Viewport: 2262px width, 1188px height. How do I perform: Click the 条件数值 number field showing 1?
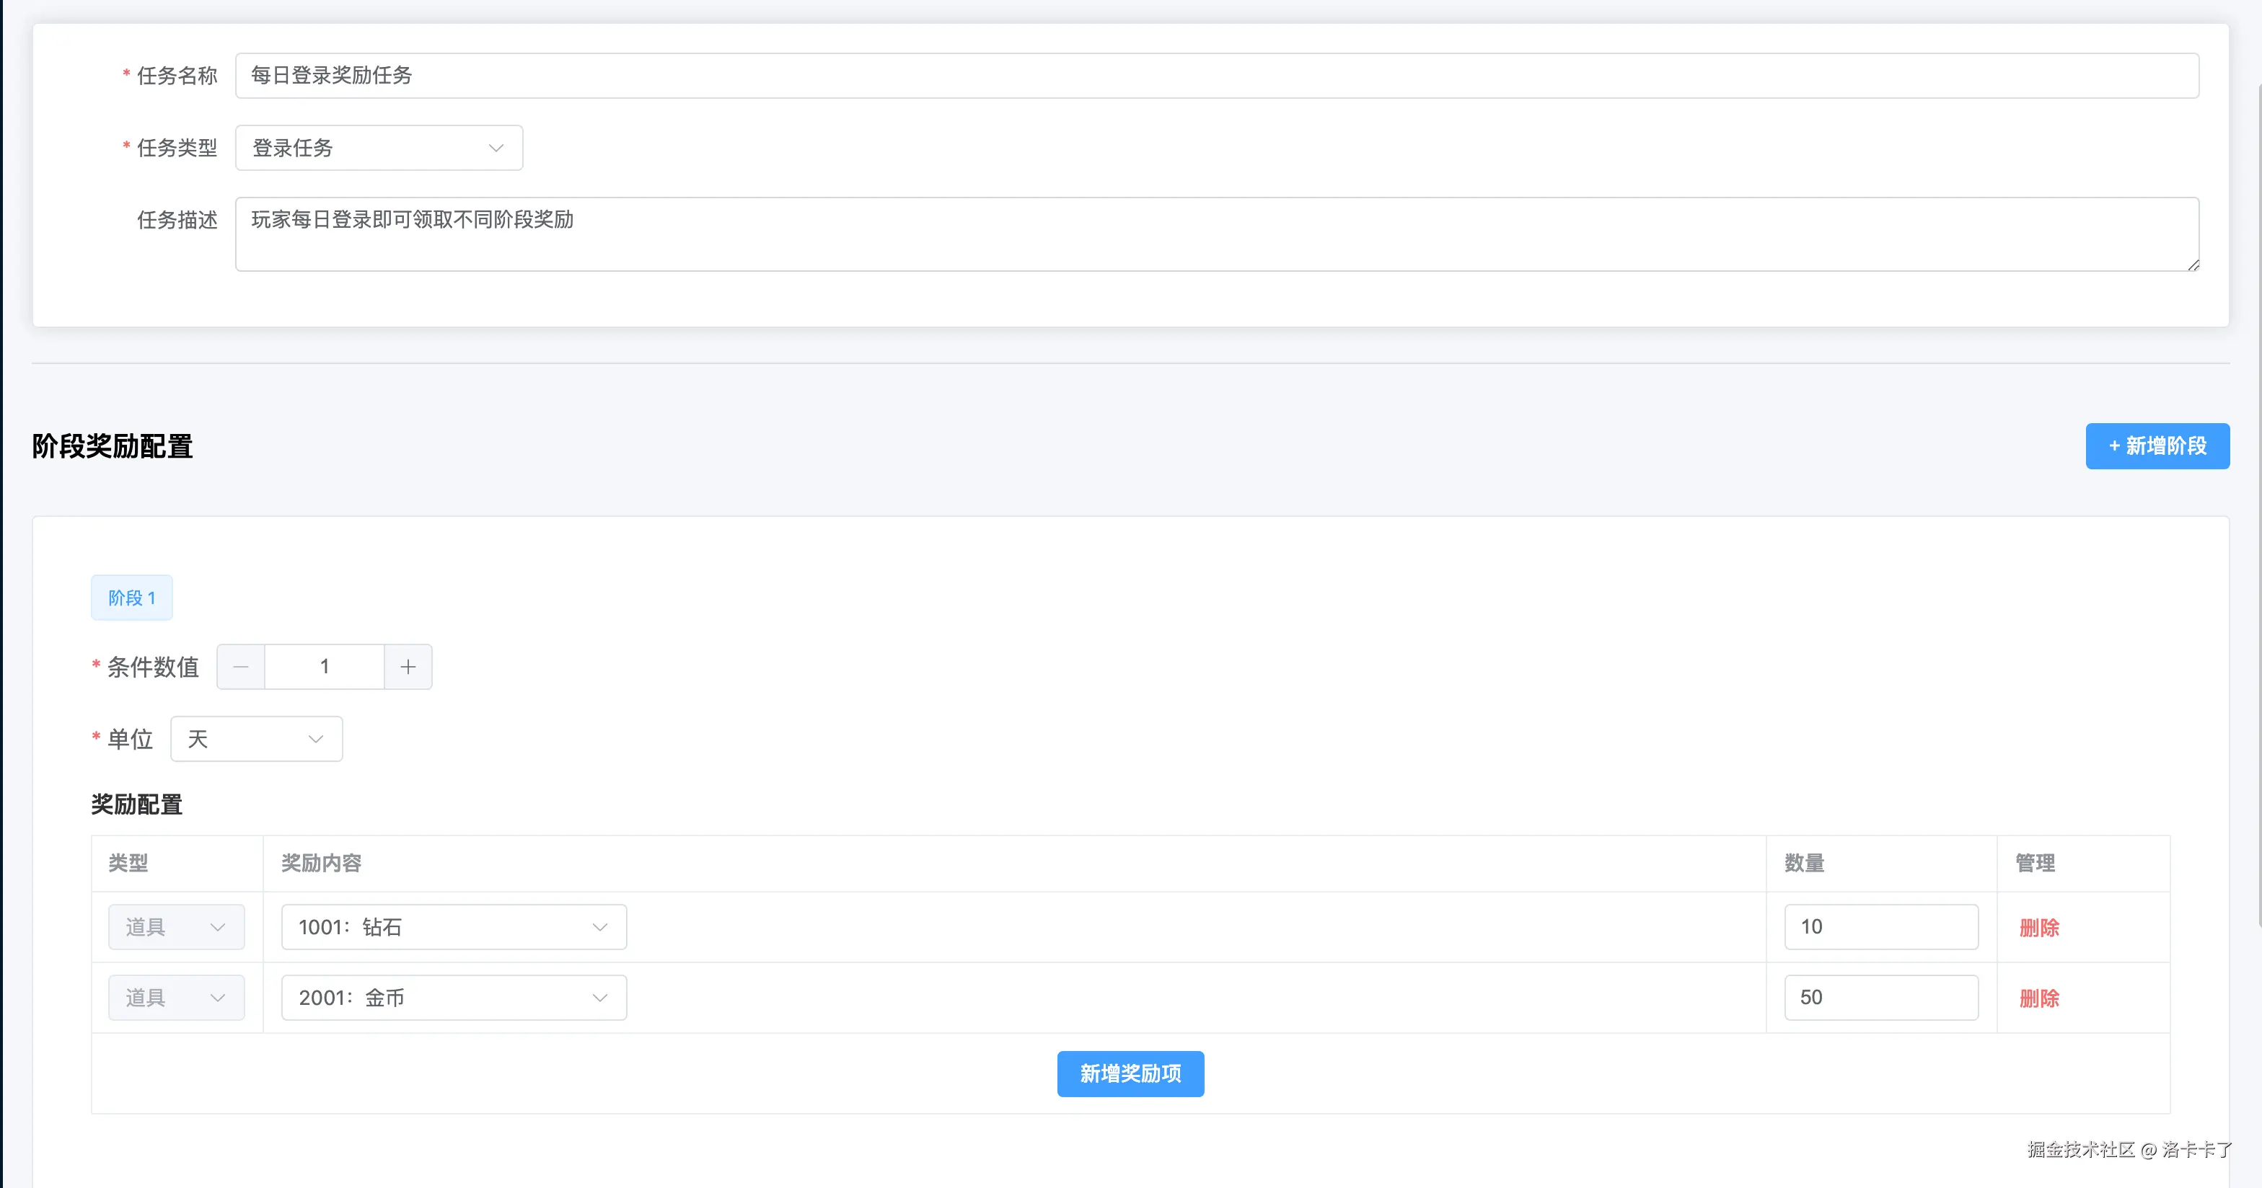point(324,667)
